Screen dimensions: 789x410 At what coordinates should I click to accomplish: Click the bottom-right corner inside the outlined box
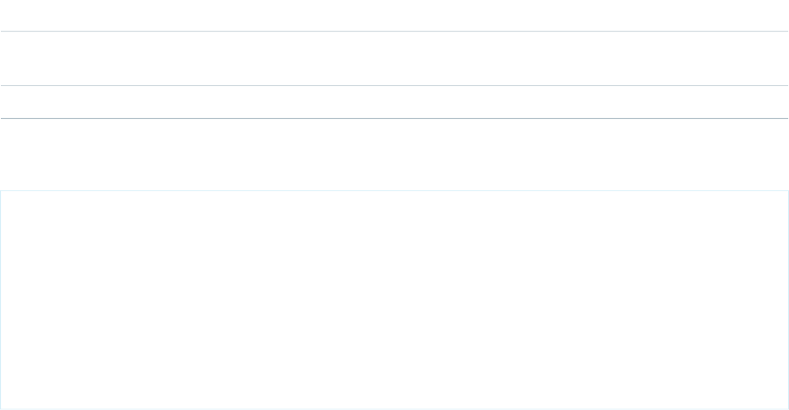pos(783,404)
